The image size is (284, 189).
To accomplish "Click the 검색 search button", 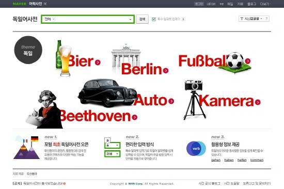I will [142, 19].
